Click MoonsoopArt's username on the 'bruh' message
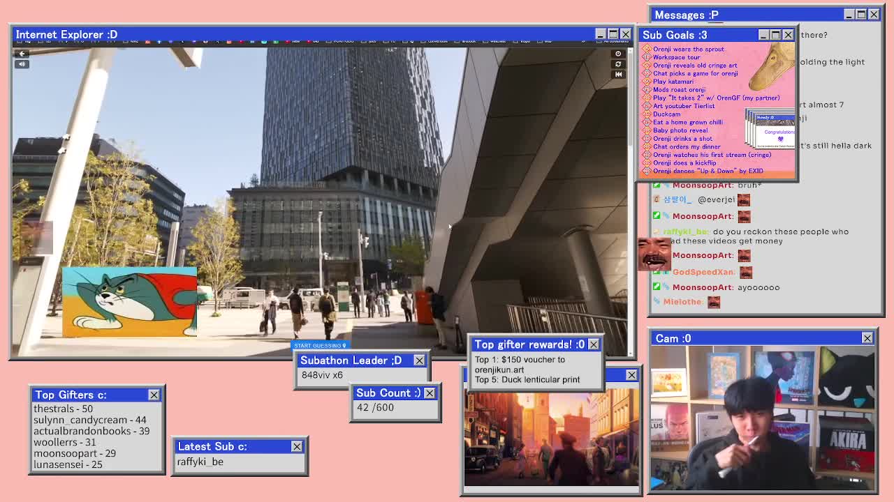Viewport: 894px width, 502px height. pos(701,185)
